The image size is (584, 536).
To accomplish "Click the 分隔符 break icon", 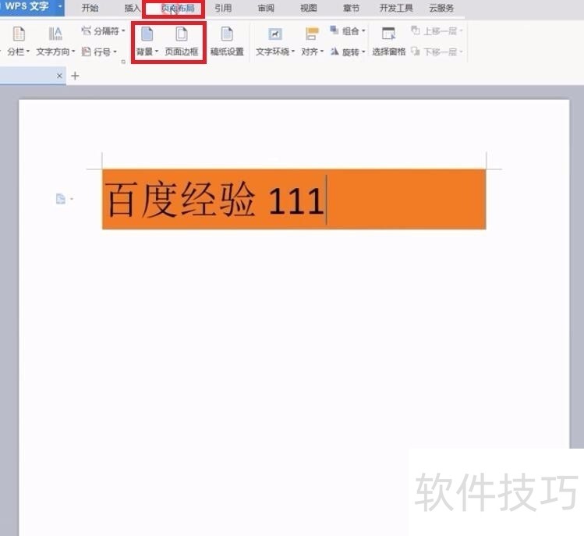I will pyautogui.click(x=86, y=30).
